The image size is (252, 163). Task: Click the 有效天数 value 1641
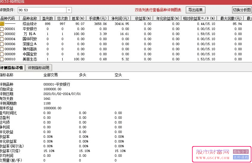(47, 99)
